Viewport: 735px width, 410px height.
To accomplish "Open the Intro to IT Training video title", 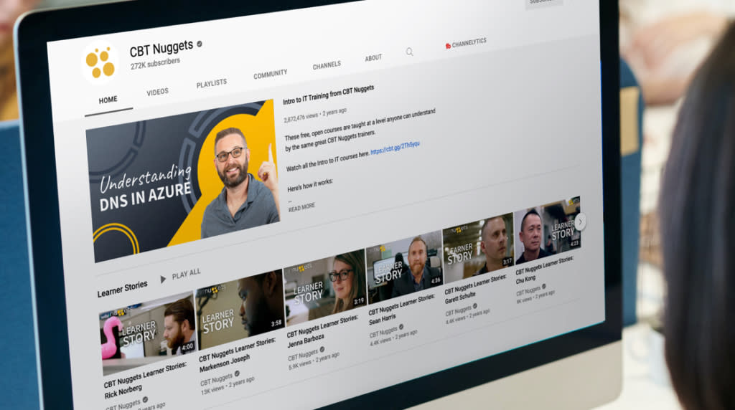I will pyautogui.click(x=328, y=95).
